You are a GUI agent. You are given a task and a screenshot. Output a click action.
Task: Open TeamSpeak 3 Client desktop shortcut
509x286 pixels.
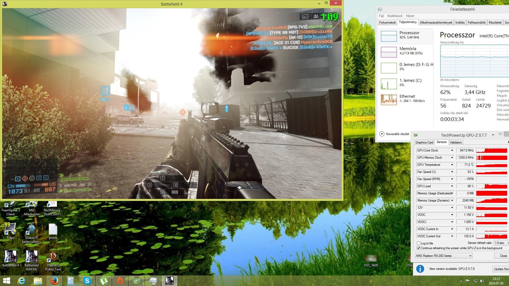tap(11, 209)
